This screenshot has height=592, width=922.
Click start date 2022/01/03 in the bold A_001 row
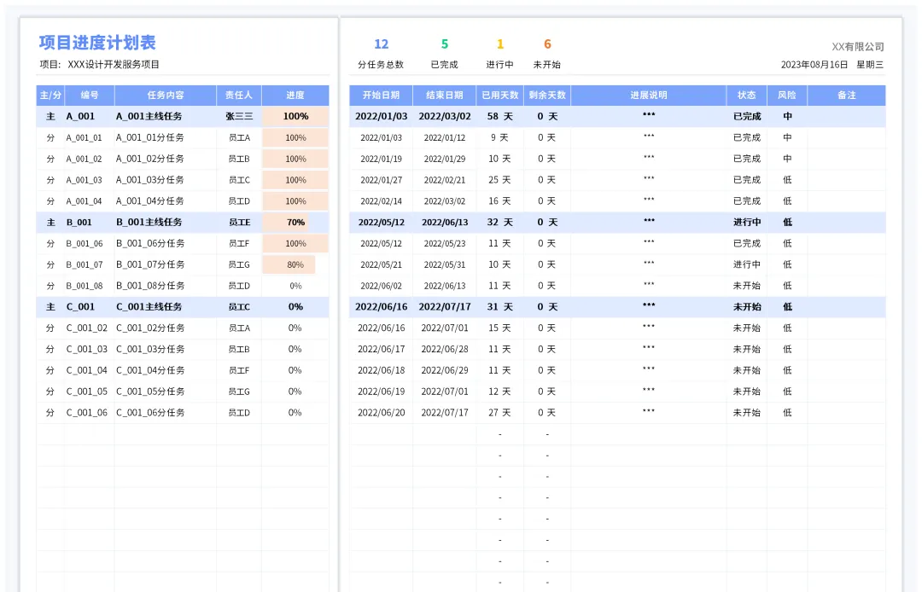[x=381, y=116]
